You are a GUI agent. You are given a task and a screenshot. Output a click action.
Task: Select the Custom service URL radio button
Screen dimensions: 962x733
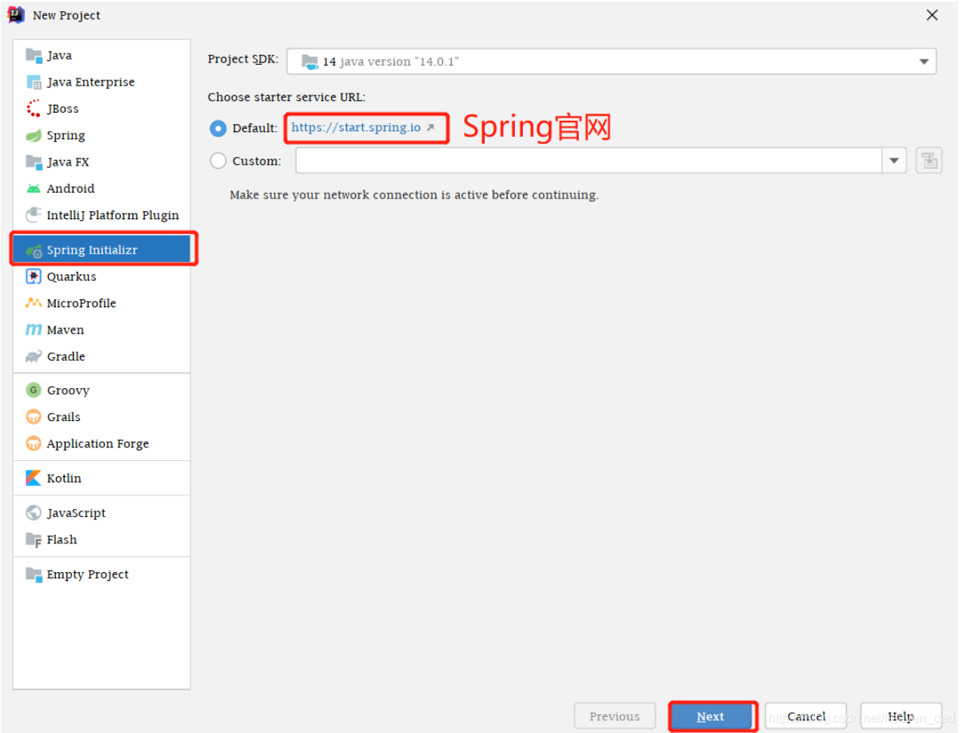pos(218,161)
